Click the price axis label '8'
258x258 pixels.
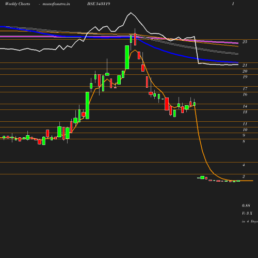(244, 141)
